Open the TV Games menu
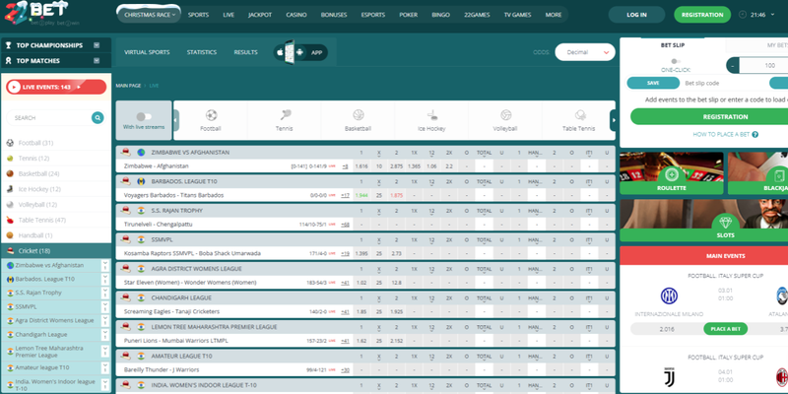 pyautogui.click(x=517, y=15)
